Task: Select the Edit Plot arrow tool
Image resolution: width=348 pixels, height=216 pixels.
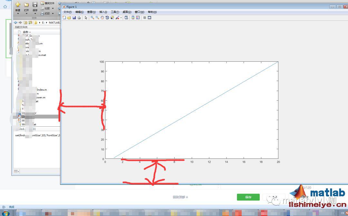Action: point(86,18)
